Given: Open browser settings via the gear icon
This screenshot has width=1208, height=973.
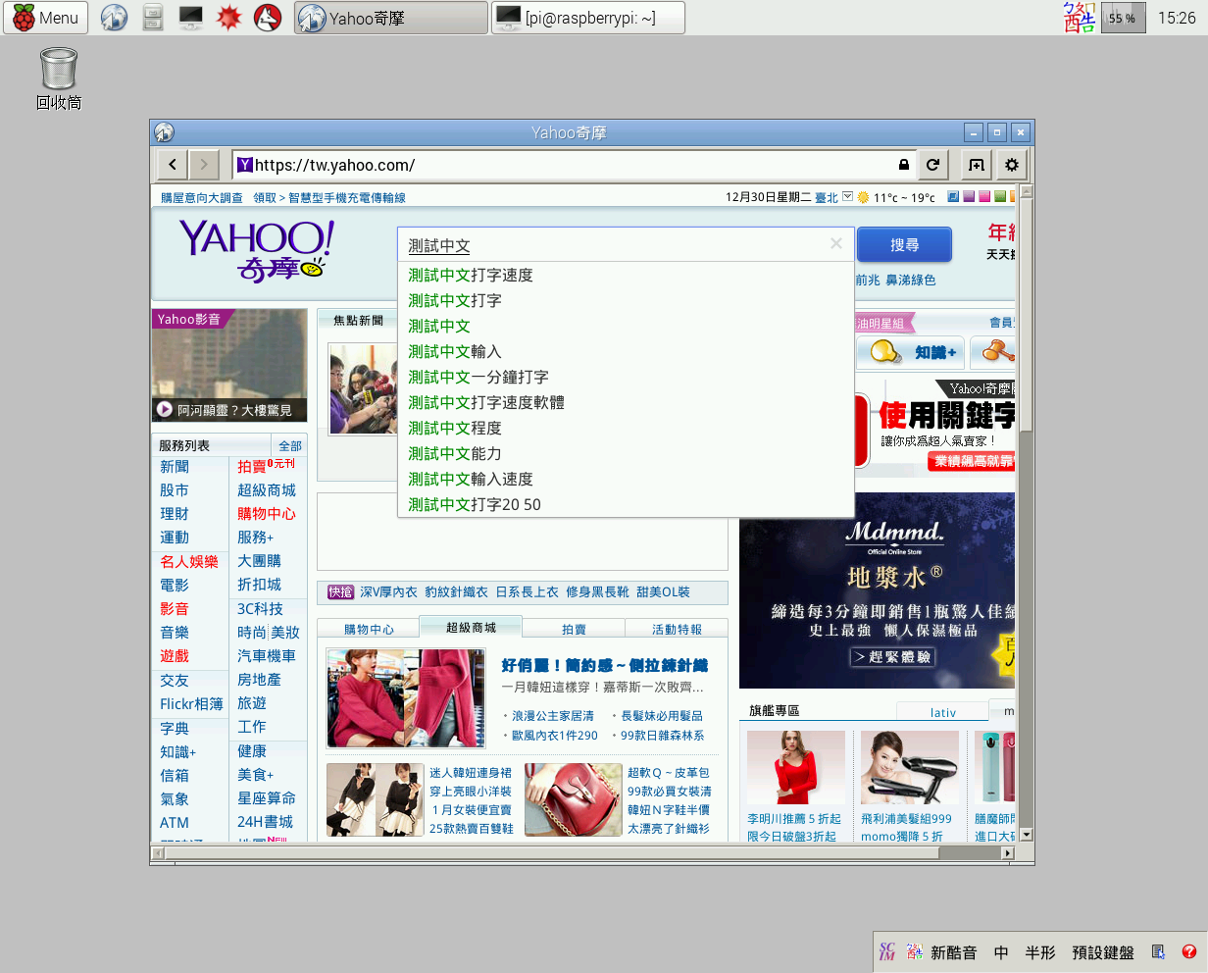Looking at the screenshot, I should pyautogui.click(x=1011, y=164).
